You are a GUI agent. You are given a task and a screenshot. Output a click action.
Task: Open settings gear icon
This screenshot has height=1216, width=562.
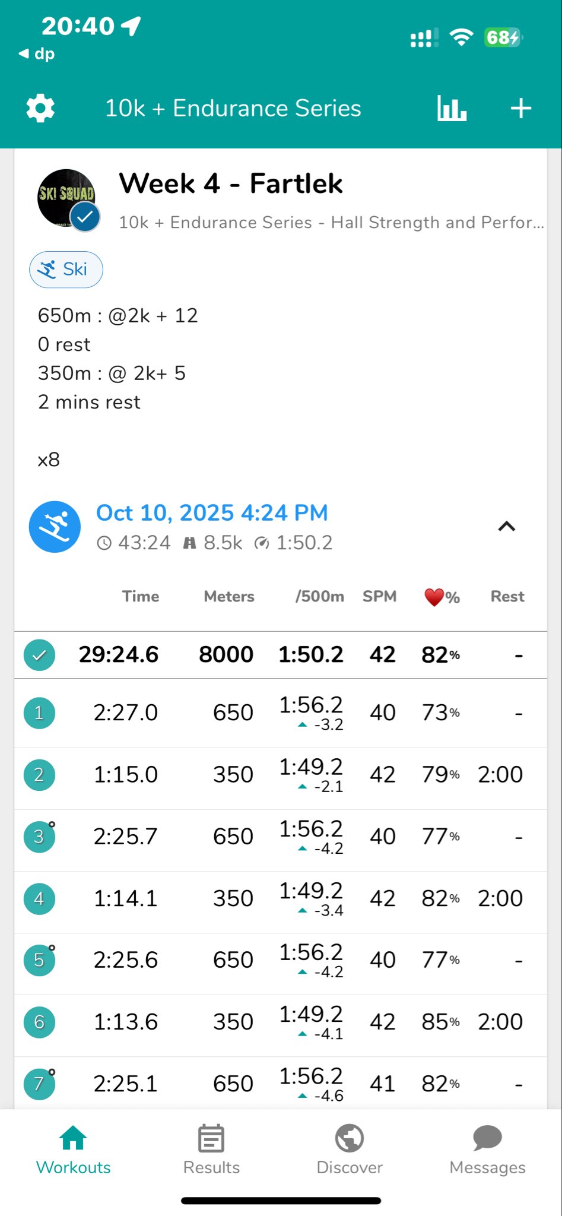(x=40, y=109)
